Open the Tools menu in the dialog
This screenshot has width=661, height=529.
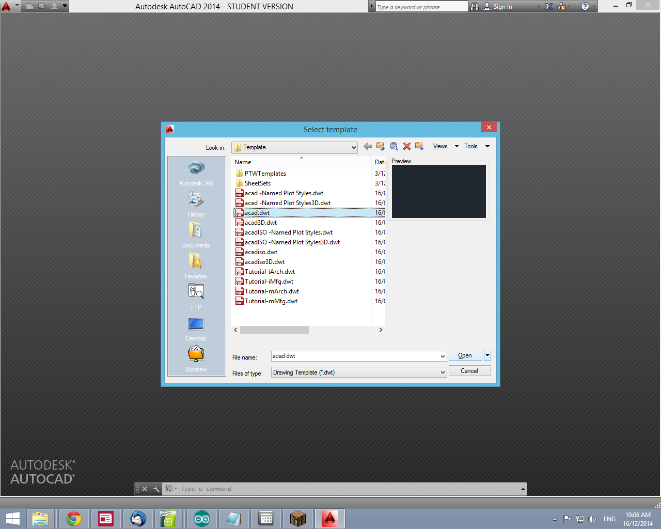470,146
